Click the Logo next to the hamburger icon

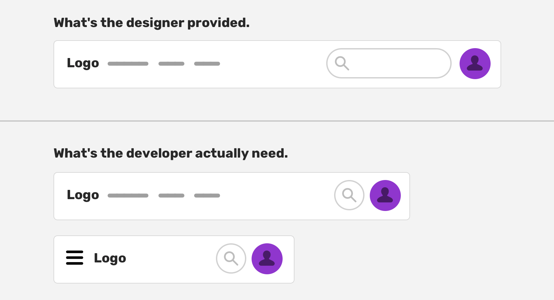110,258
